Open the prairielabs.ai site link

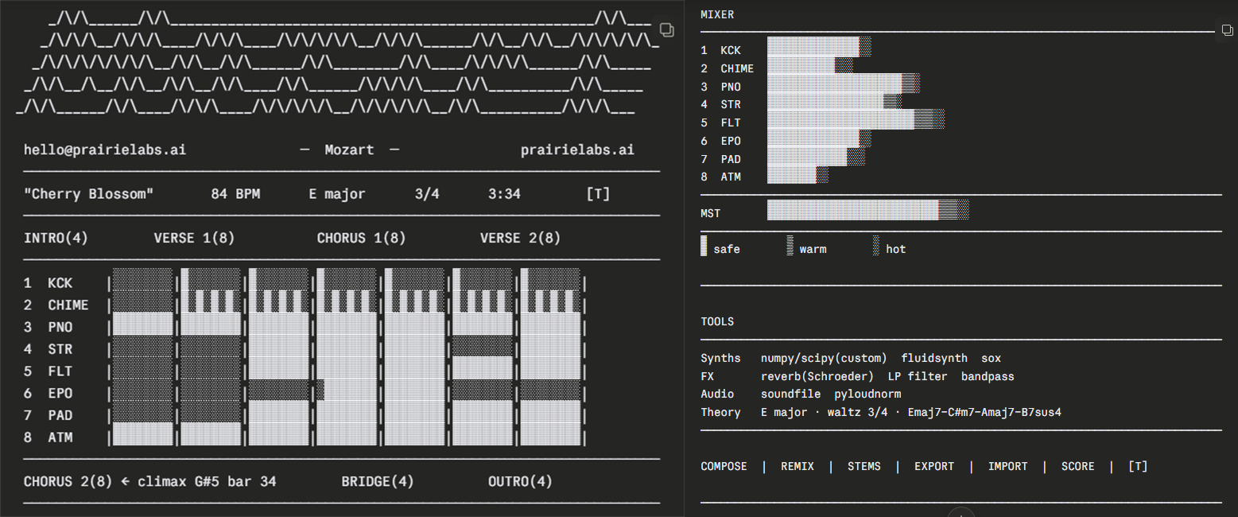click(577, 150)
